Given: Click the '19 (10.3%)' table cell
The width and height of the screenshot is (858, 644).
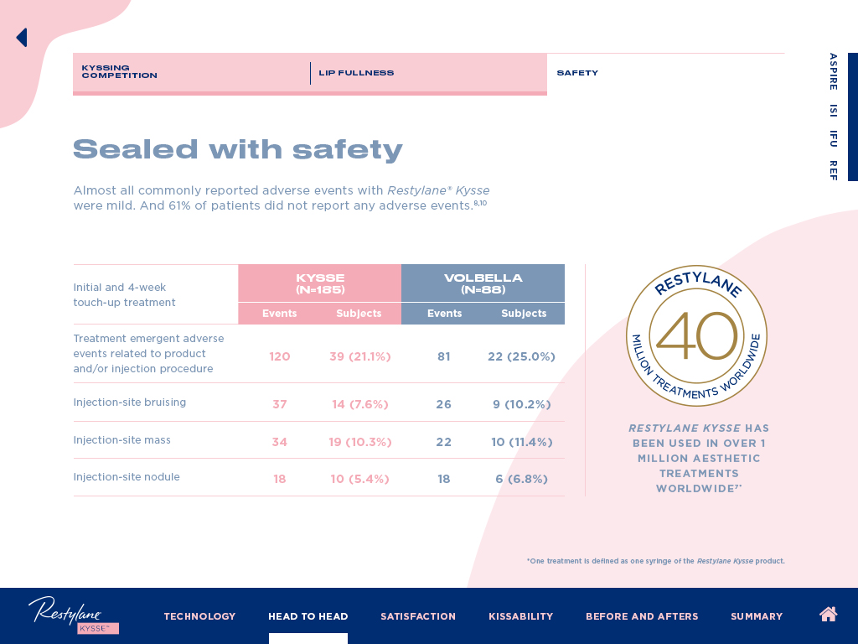Looking at the screenshot, I should pyautogui.click(x=360, y=442).
